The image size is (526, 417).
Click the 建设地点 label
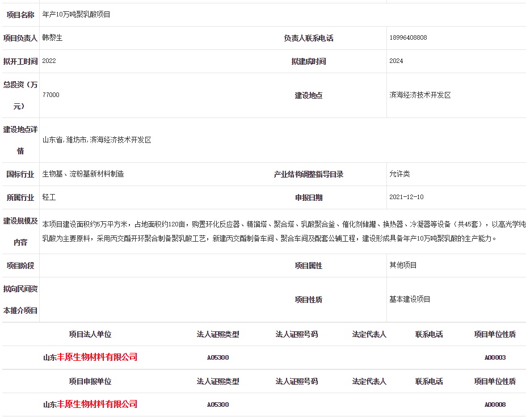tap(309, 96)
